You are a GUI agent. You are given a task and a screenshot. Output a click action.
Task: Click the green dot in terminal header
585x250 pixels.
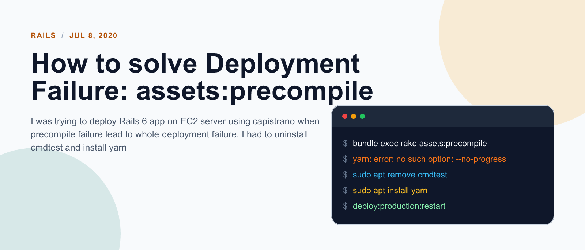click(362, 116)
